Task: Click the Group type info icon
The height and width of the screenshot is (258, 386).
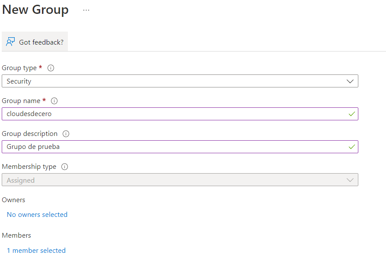Action: coord(51,68)
